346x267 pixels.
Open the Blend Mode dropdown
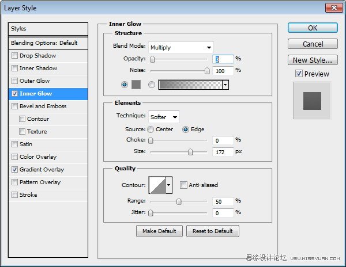[181, 47]
